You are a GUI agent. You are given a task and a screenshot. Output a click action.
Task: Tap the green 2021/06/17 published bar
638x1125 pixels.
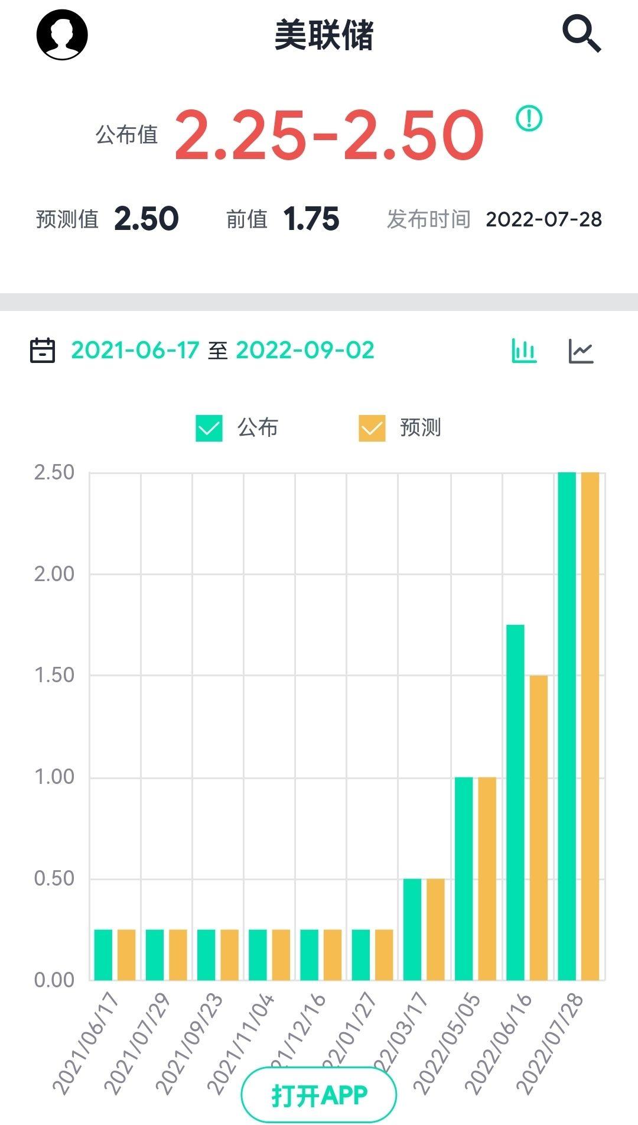[103, 955]
